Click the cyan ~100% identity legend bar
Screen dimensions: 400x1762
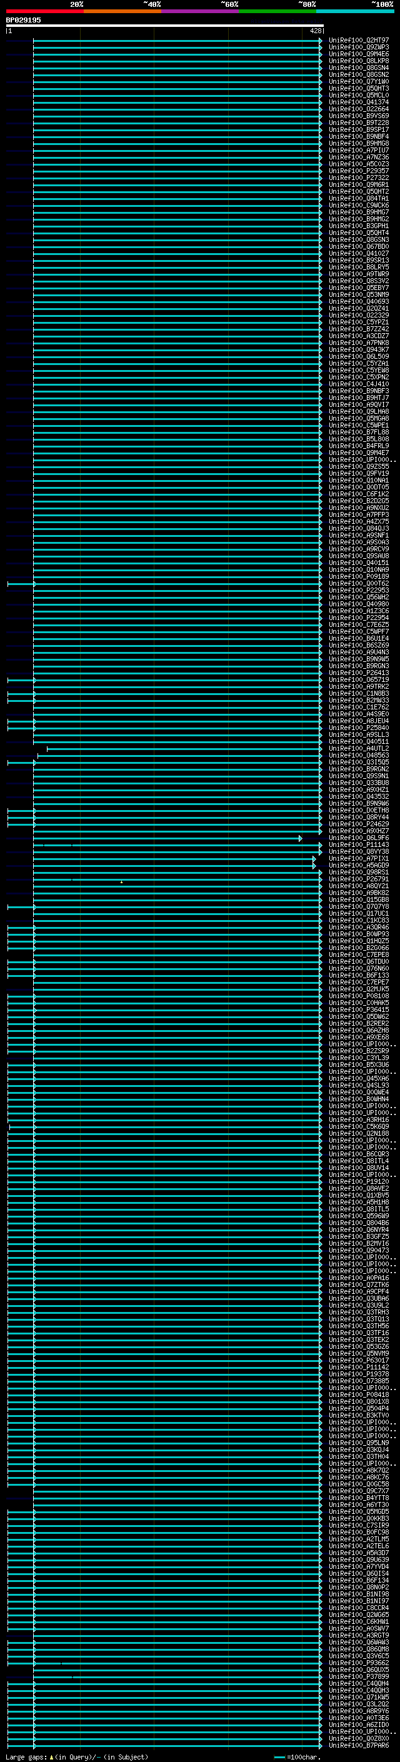[355, 11]
